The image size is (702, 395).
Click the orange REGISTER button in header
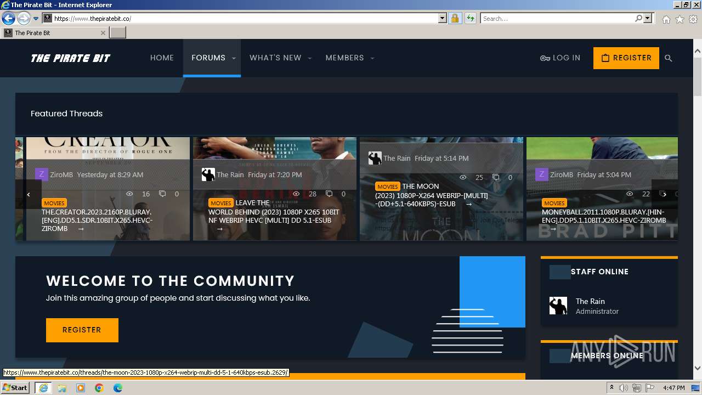[626, 58]
